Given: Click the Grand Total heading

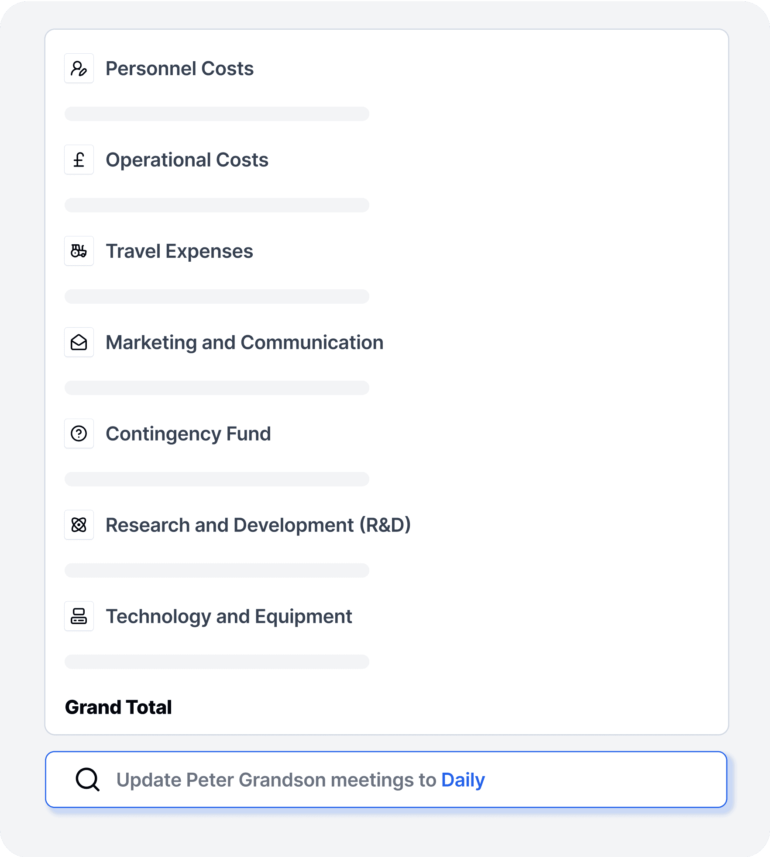Looking at the screenshot, I should (x=118, y=708).
